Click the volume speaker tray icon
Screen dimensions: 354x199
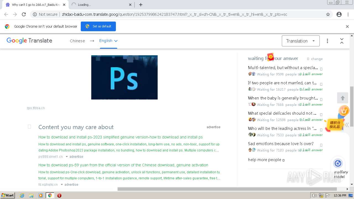click(314, 195)
